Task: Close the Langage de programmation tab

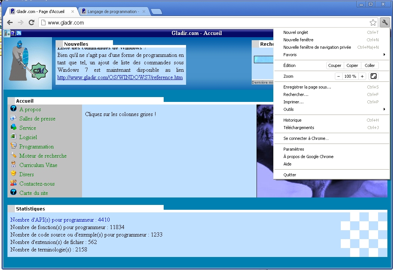Action: [144, 12]
